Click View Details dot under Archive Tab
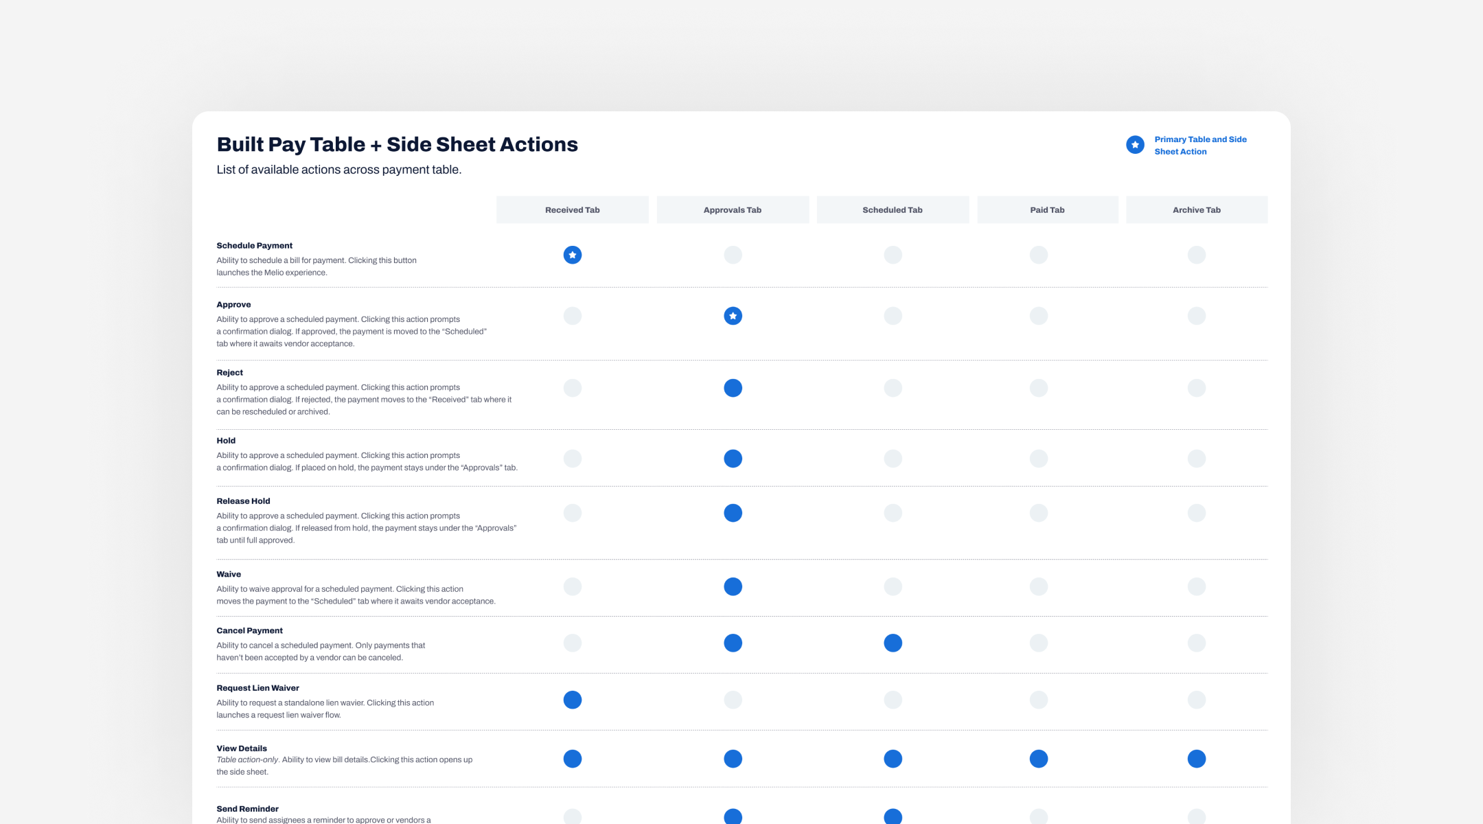The image size is (1483, 824). click(1196, 759)
